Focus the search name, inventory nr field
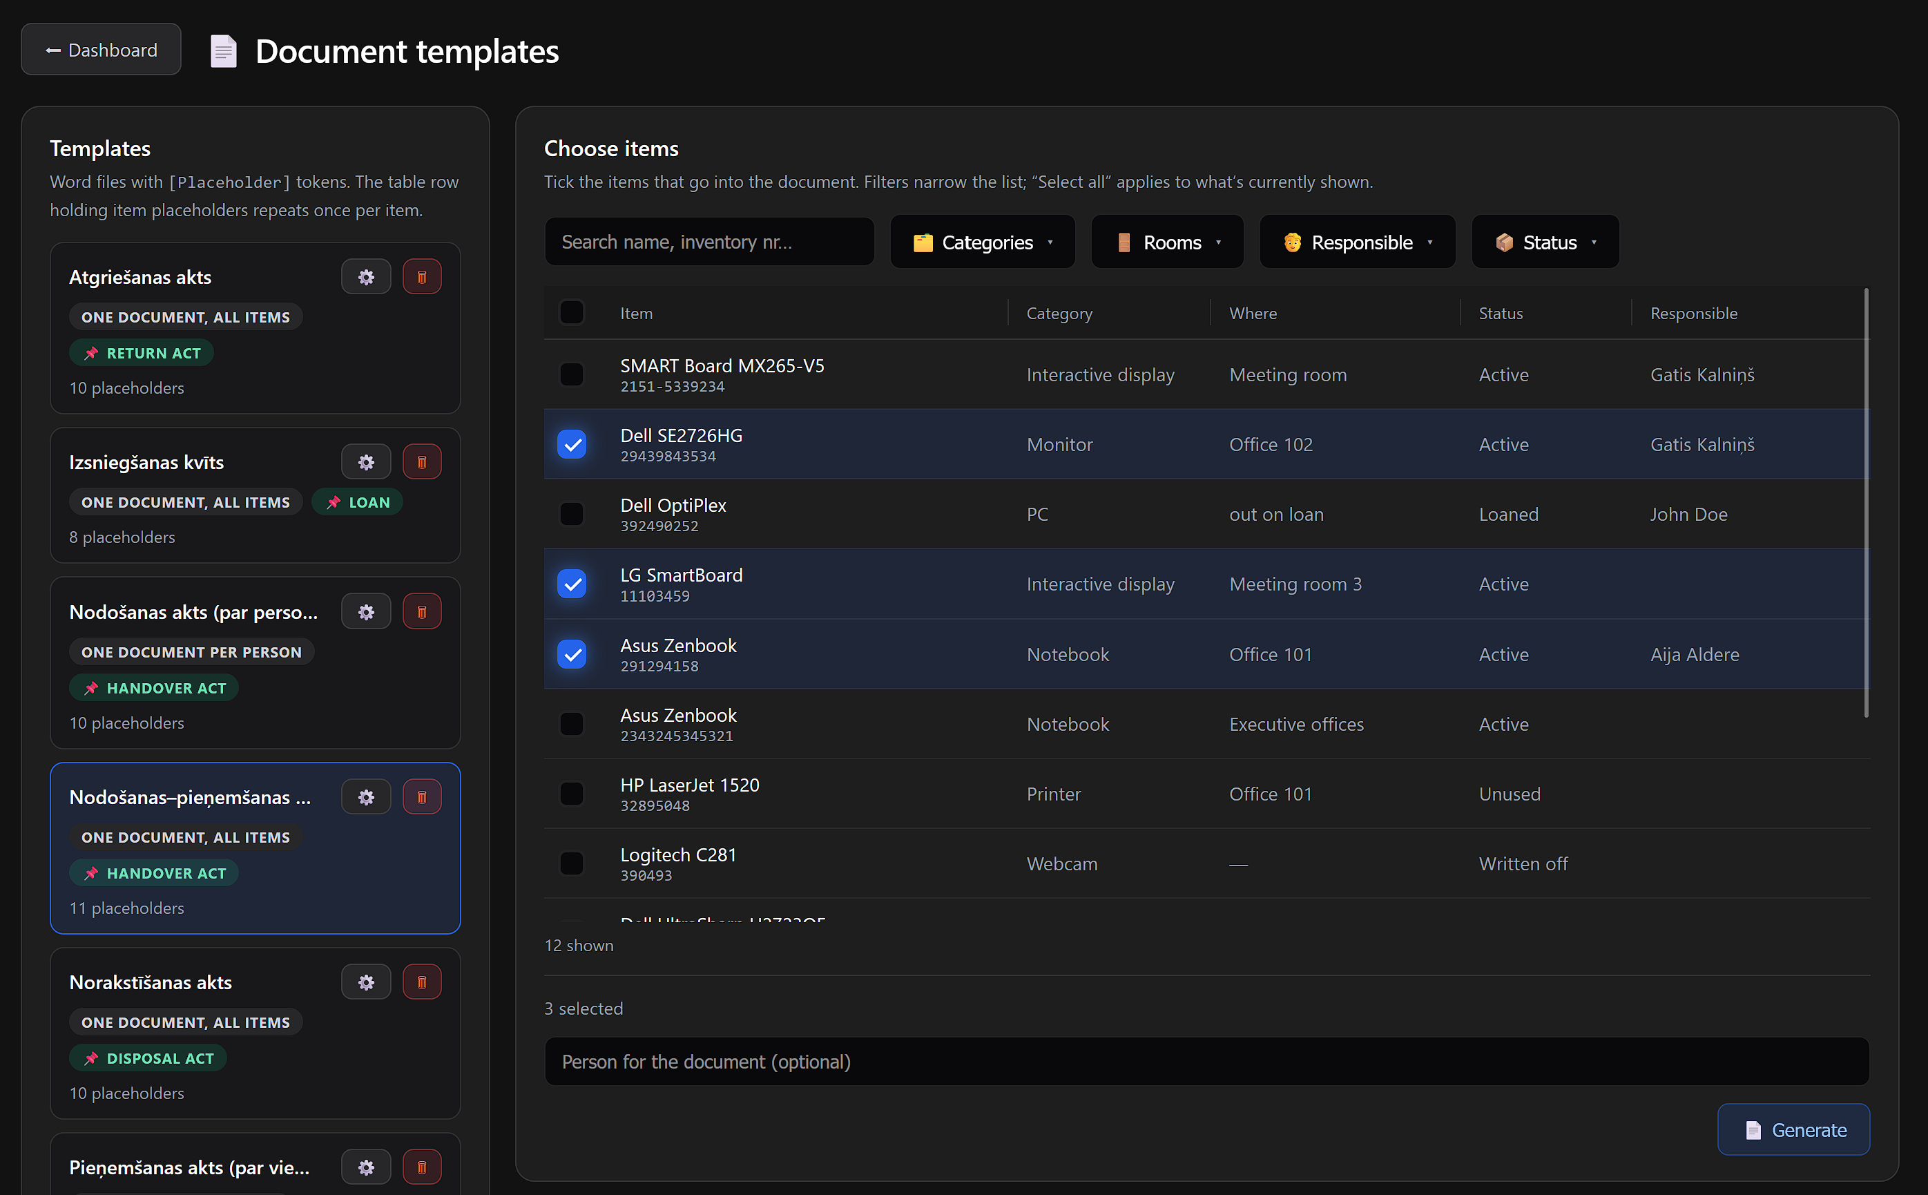The image size is (1928, 1195). (708, 242)
